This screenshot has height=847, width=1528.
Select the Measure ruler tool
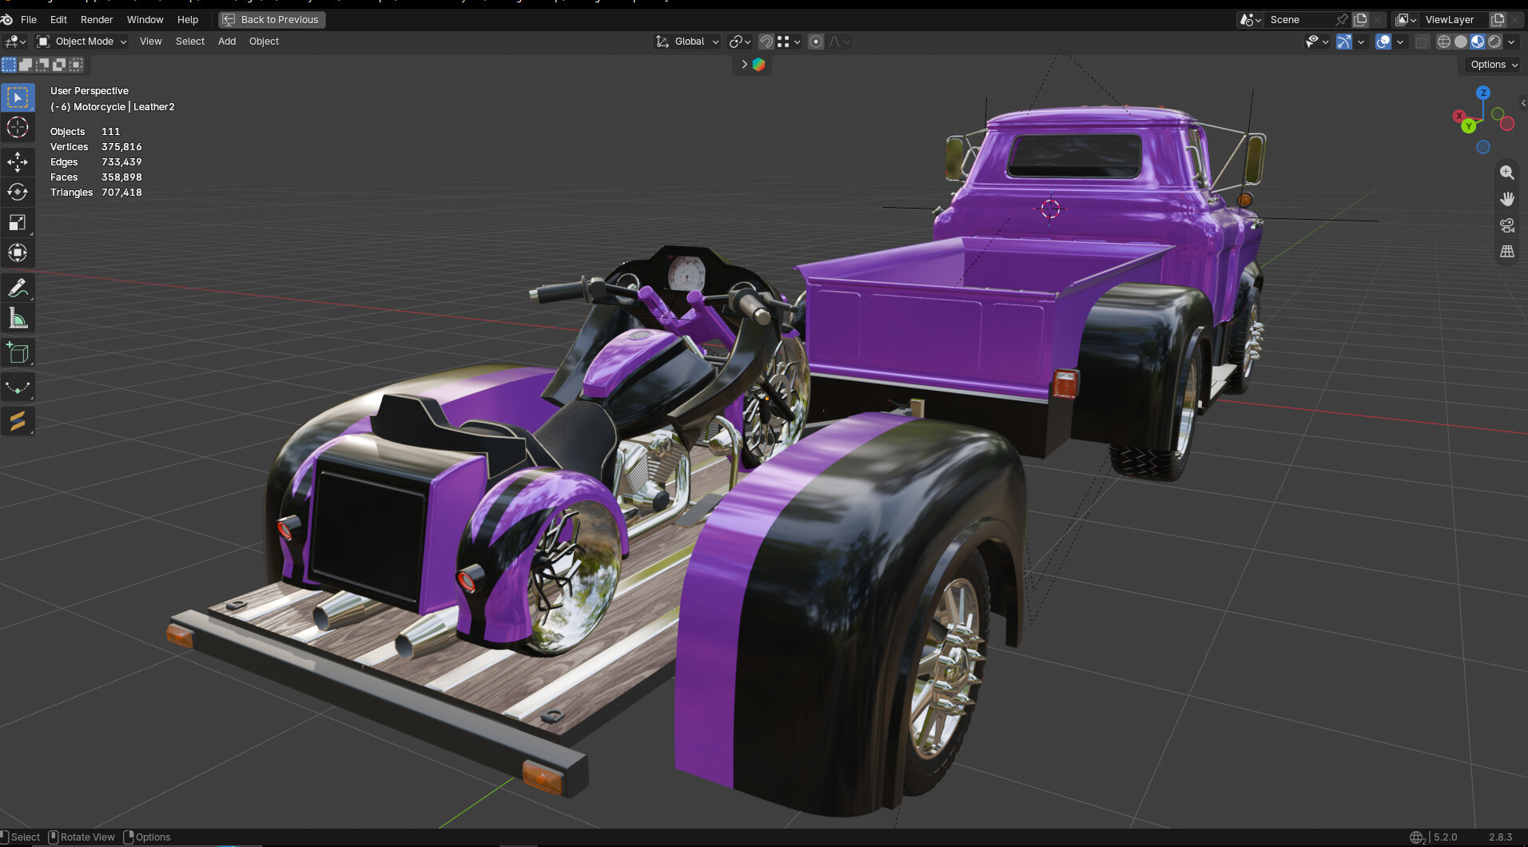[x=18, y=319]
